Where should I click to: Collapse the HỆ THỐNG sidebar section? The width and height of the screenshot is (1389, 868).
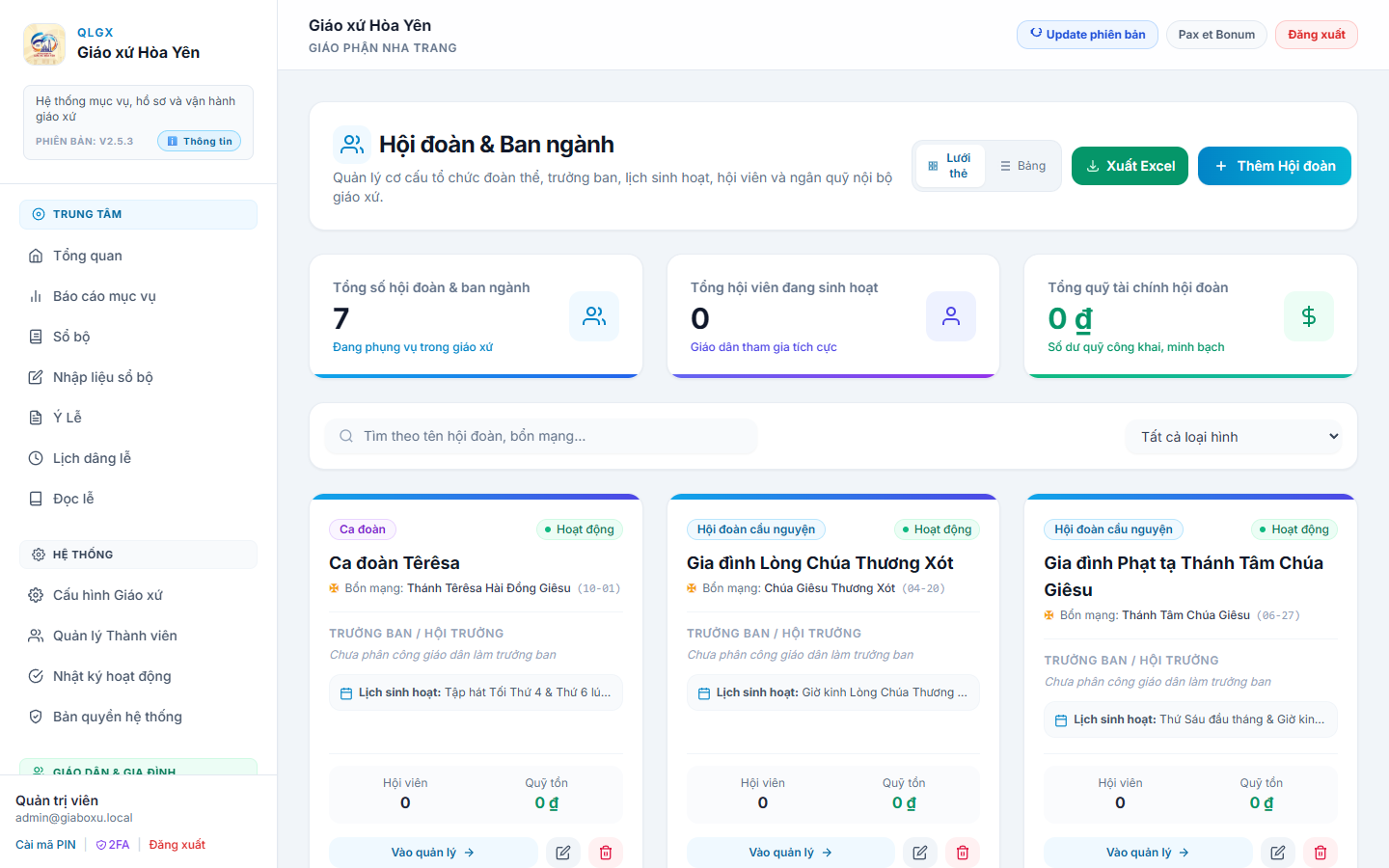click(x=138, y=555)
